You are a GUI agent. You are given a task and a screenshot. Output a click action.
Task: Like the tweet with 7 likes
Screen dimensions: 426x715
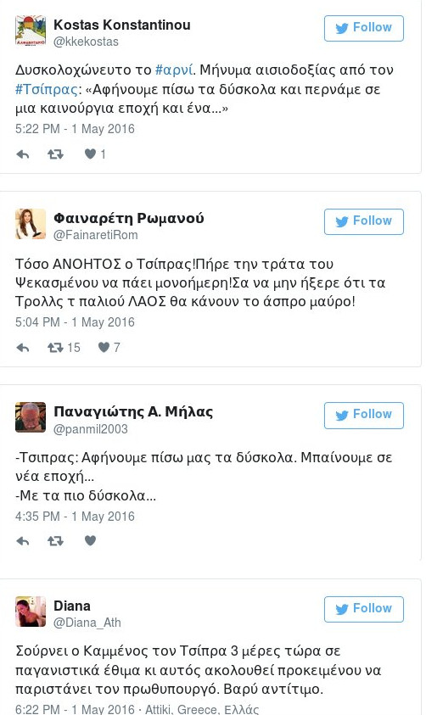[x=104, y=348]
